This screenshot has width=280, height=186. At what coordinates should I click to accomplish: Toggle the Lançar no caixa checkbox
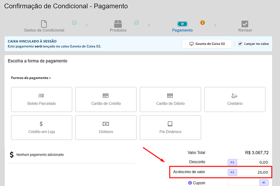point(240,44)
